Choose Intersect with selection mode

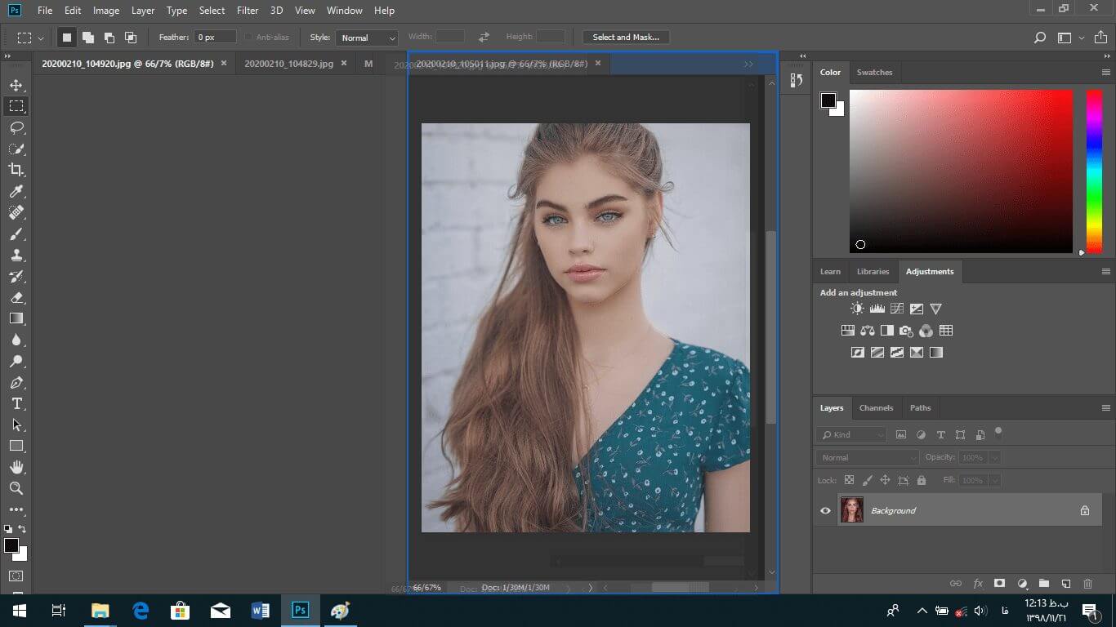(130, 38)
